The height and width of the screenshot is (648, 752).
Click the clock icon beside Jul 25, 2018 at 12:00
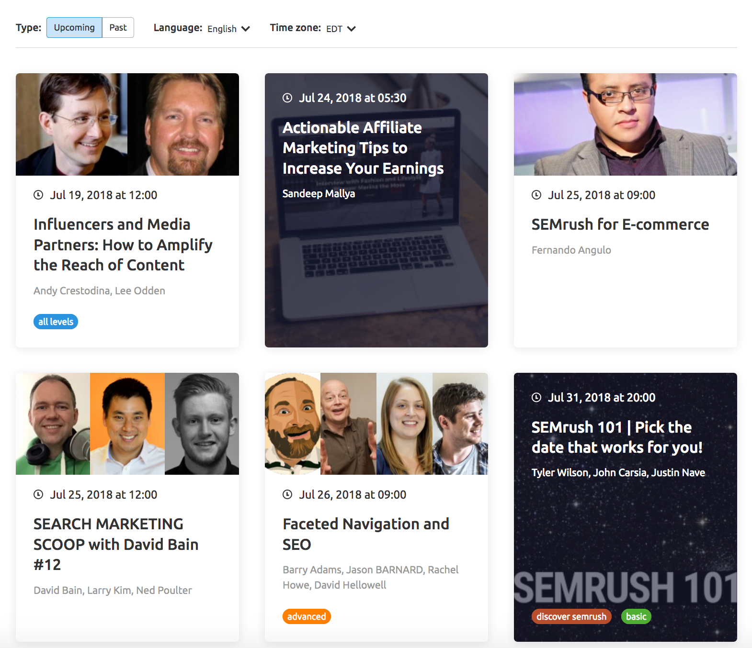pyautogui.click(x=38, y=494)
